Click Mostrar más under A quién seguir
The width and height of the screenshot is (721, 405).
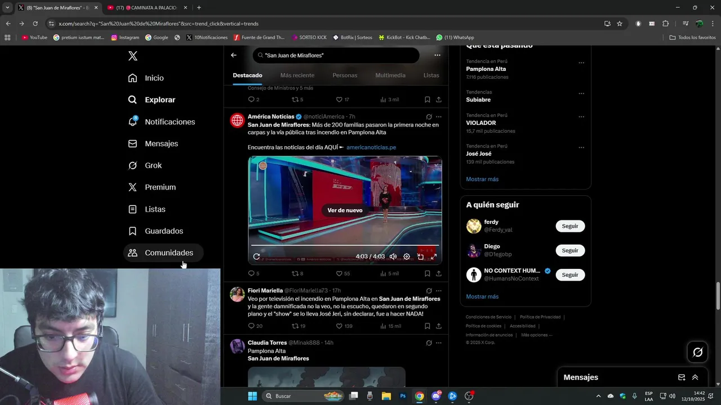(482, 296)
